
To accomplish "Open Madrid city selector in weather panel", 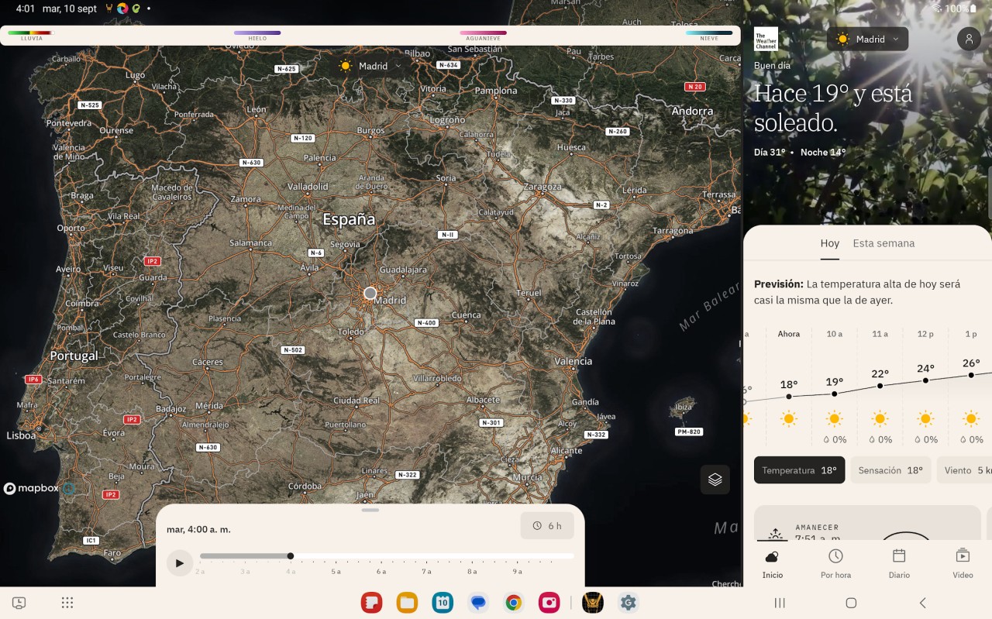I will pos(867,39).
